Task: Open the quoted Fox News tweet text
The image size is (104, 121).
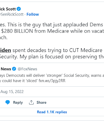Action: pyautogui.click(x=52, y=78)
